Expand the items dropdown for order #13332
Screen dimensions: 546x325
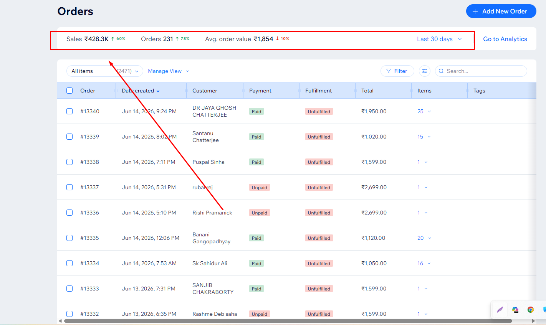tap(422, 314)
